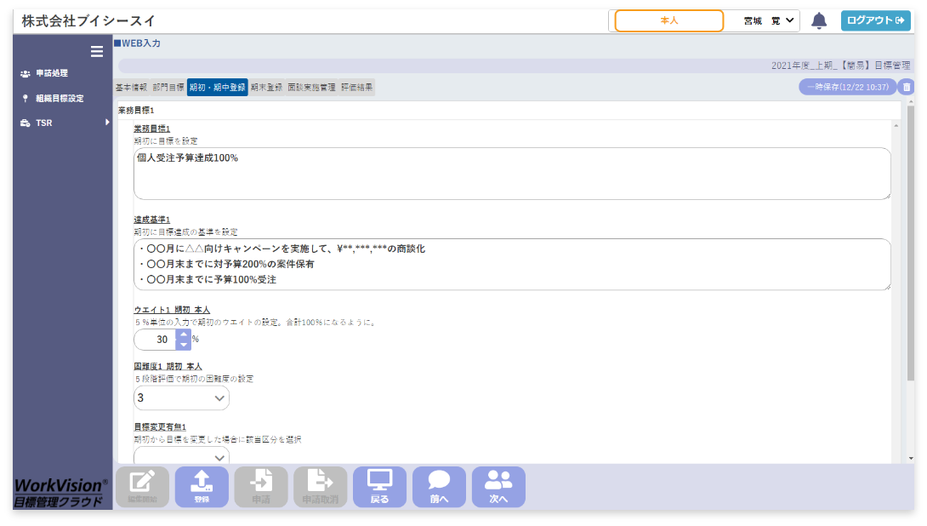Open 組織目標設定 in the sidebar

point(60,98)
